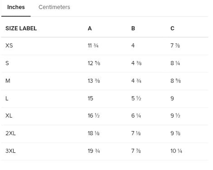Click the column C header
Viewport: 213px width, 170px height.
click(172, 28)
